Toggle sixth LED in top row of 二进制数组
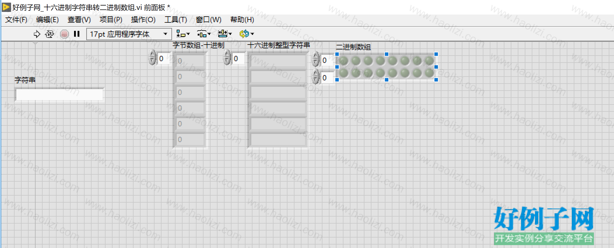Screen dimensions: 614x248 [x=405, y=61]
